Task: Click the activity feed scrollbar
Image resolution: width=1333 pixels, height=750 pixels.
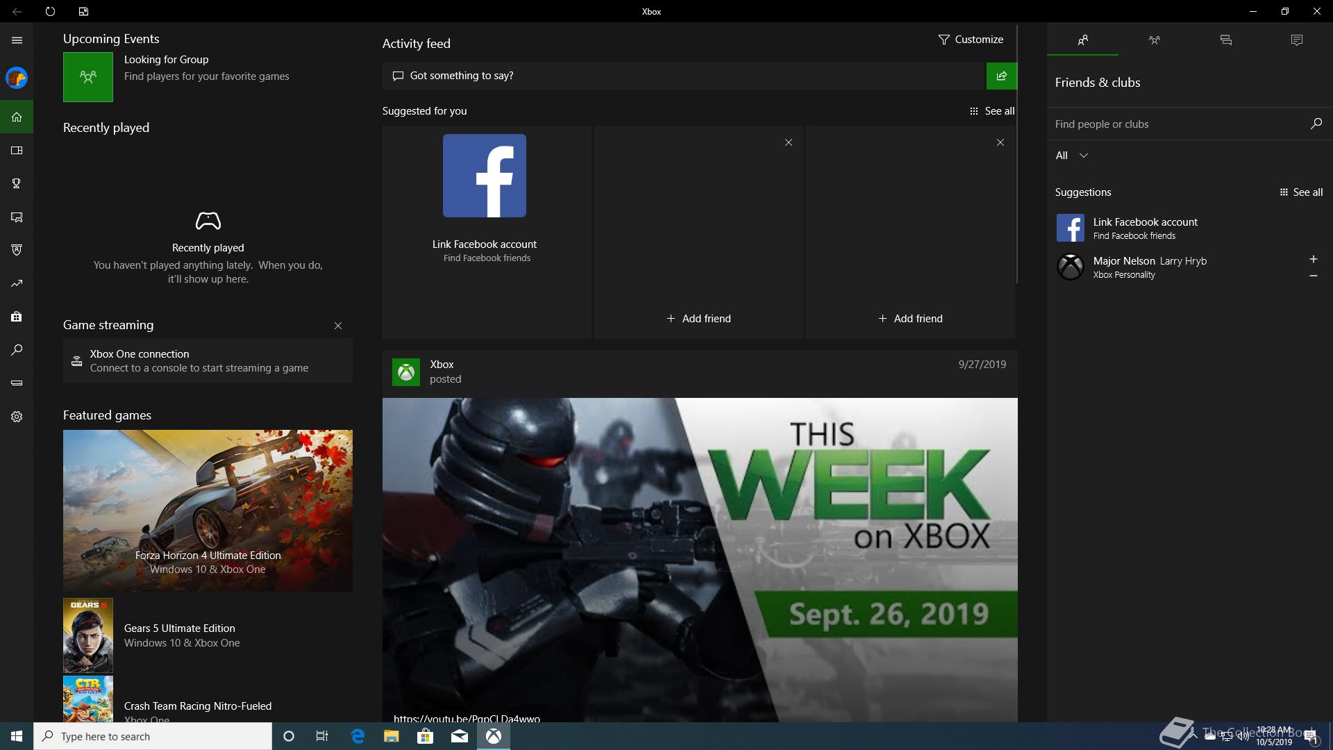Action: (x=1017, y=154)
